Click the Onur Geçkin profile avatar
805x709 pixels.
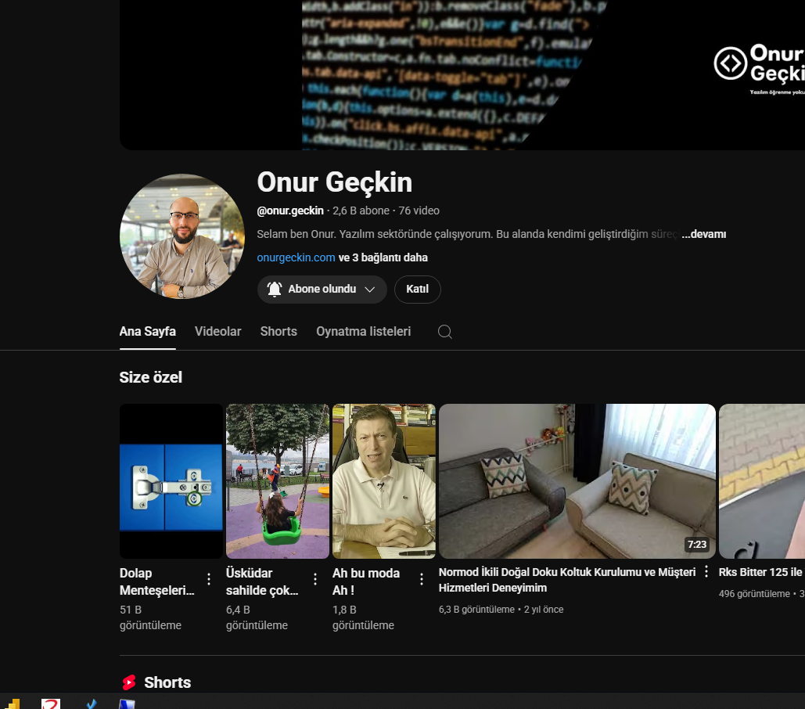(x=182, y=236)
